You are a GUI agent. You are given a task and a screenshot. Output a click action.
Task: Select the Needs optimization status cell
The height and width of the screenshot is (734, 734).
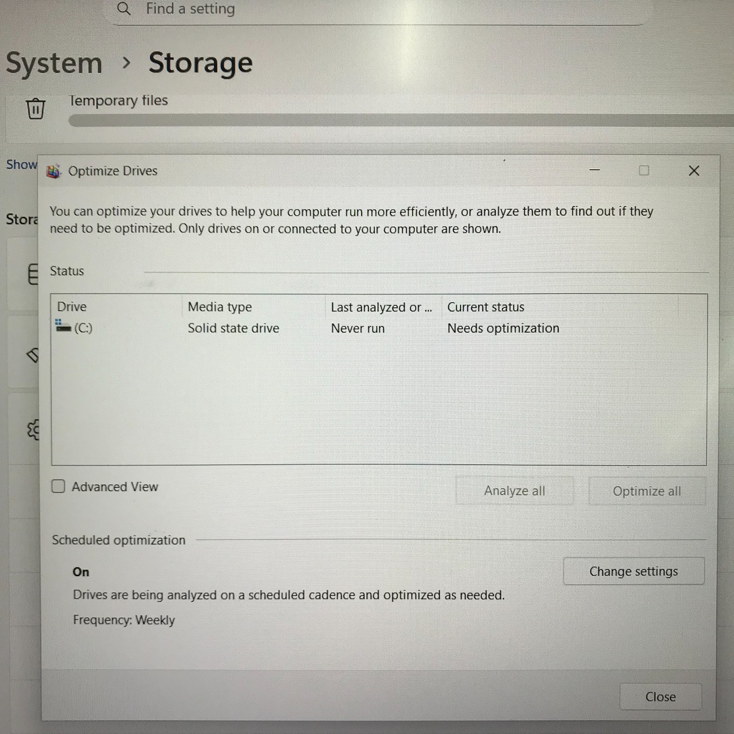click(x=503, y=328)
